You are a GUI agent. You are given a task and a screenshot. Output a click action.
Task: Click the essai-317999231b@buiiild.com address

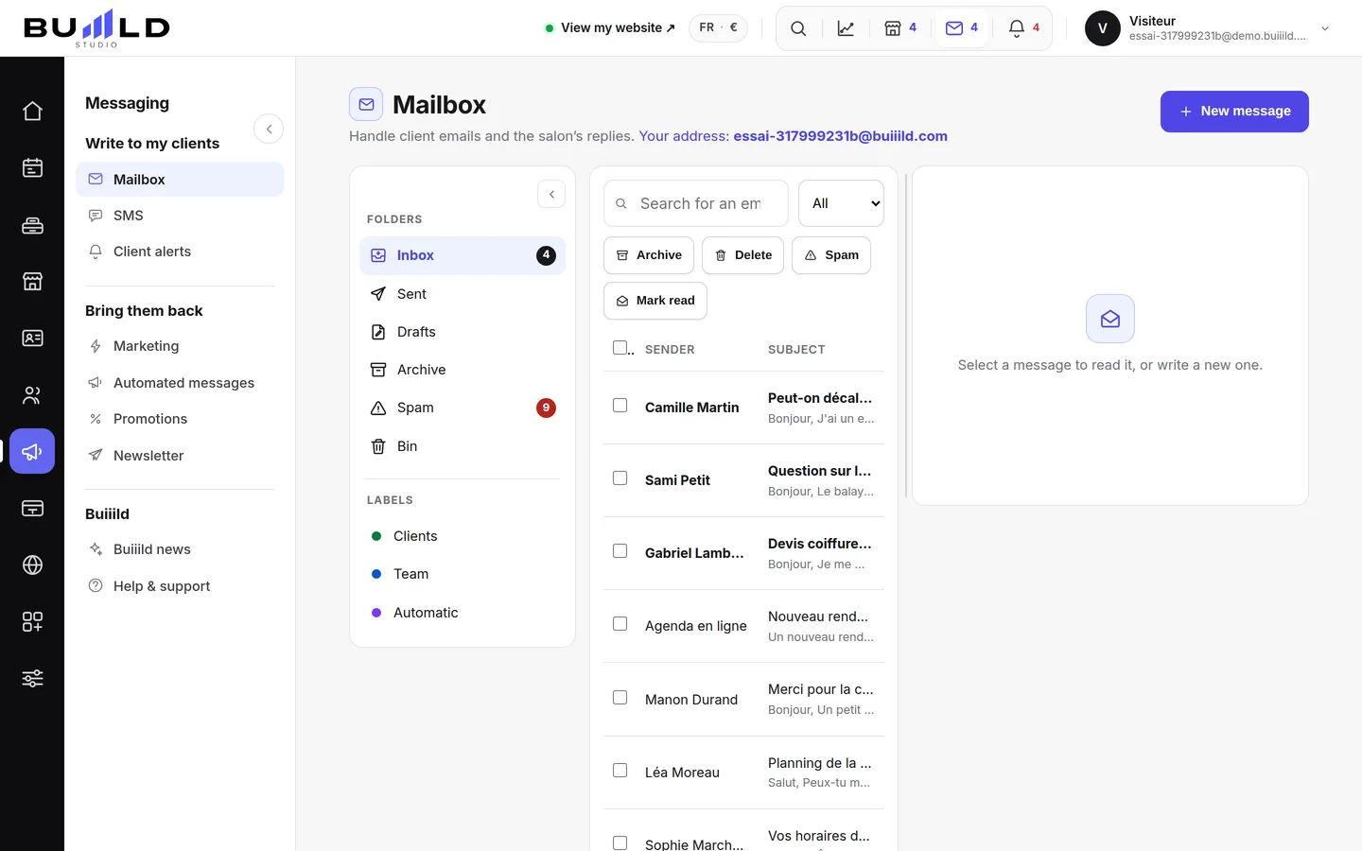840,136
